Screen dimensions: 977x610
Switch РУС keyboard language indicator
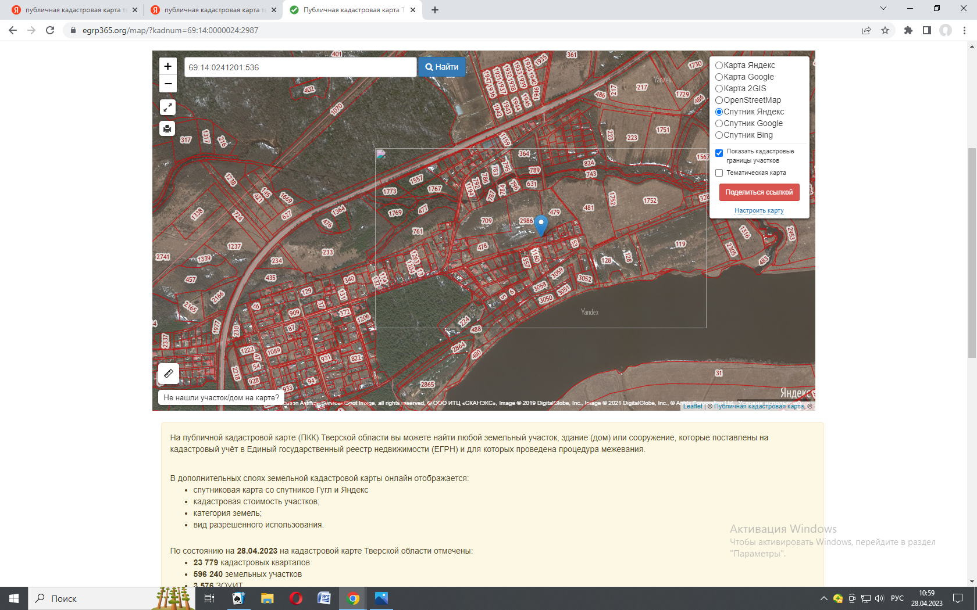[x=897, y=598]
